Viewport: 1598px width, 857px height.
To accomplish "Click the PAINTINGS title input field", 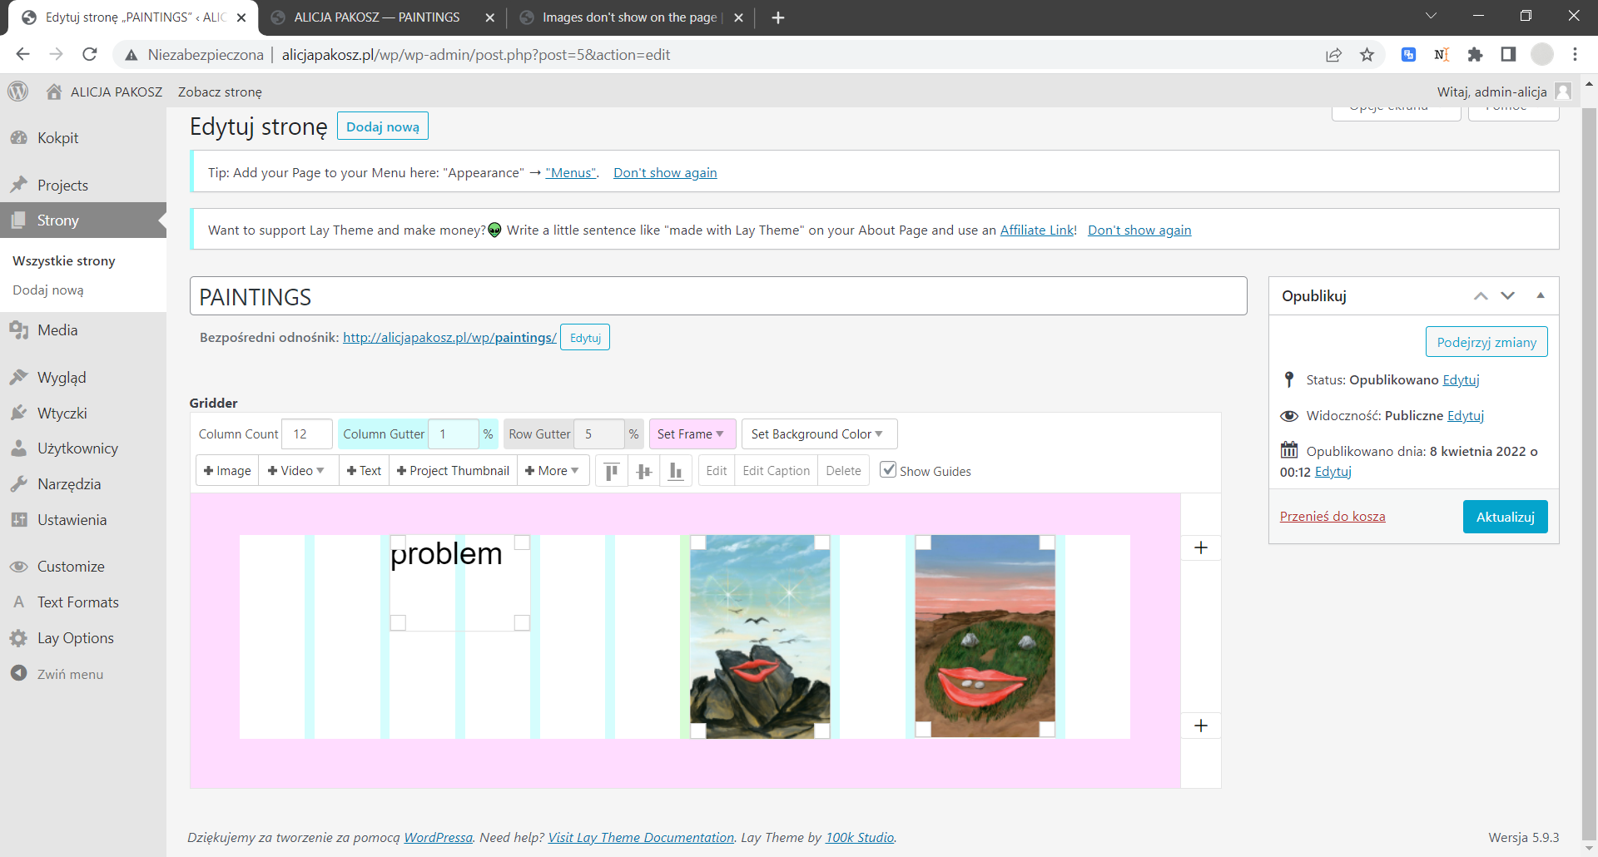I will coord(717,296).
